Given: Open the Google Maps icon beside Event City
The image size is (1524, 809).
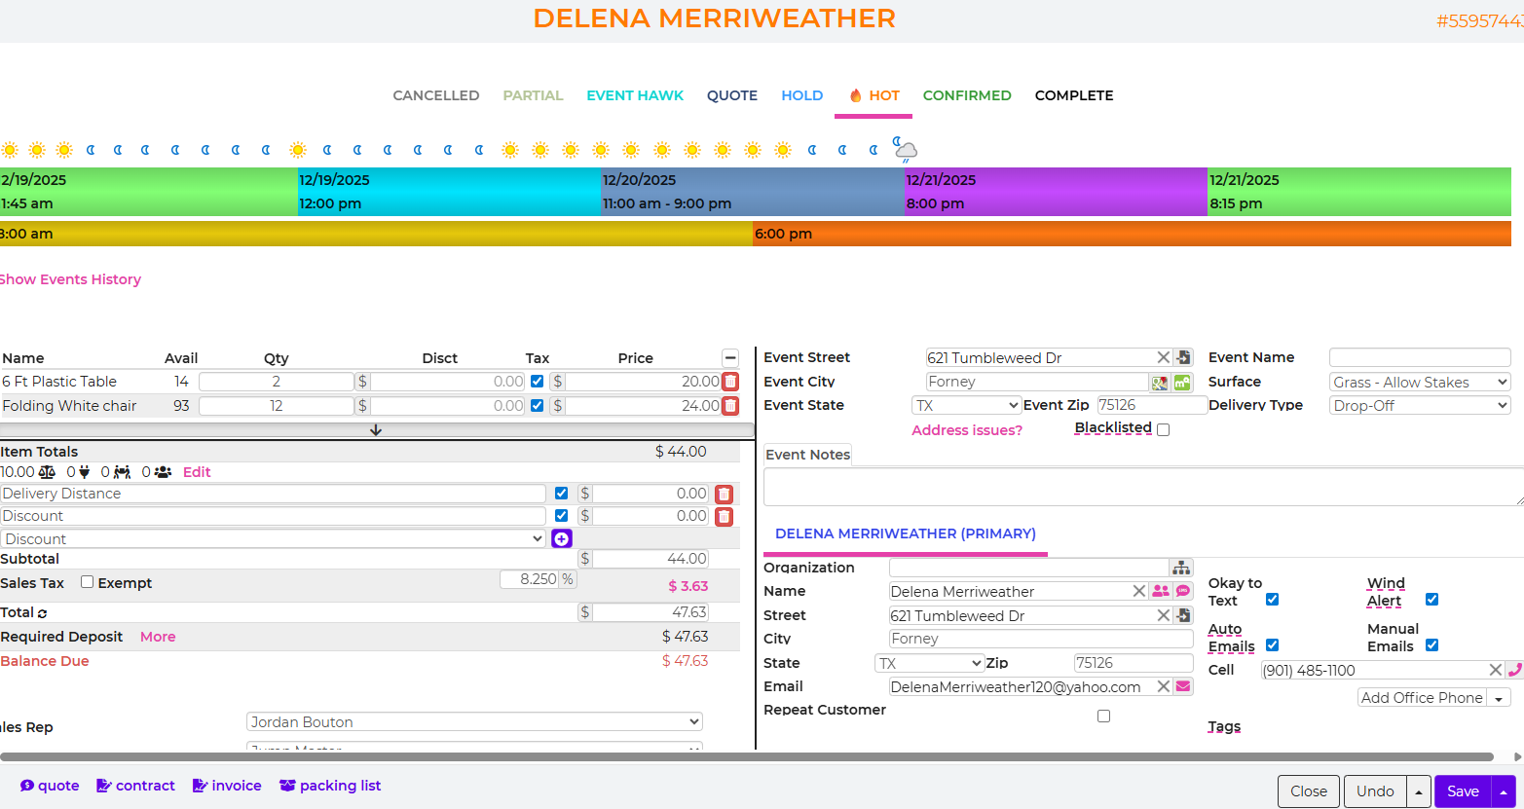Looking at the screenshot, I should click(x=1161, y=382).
